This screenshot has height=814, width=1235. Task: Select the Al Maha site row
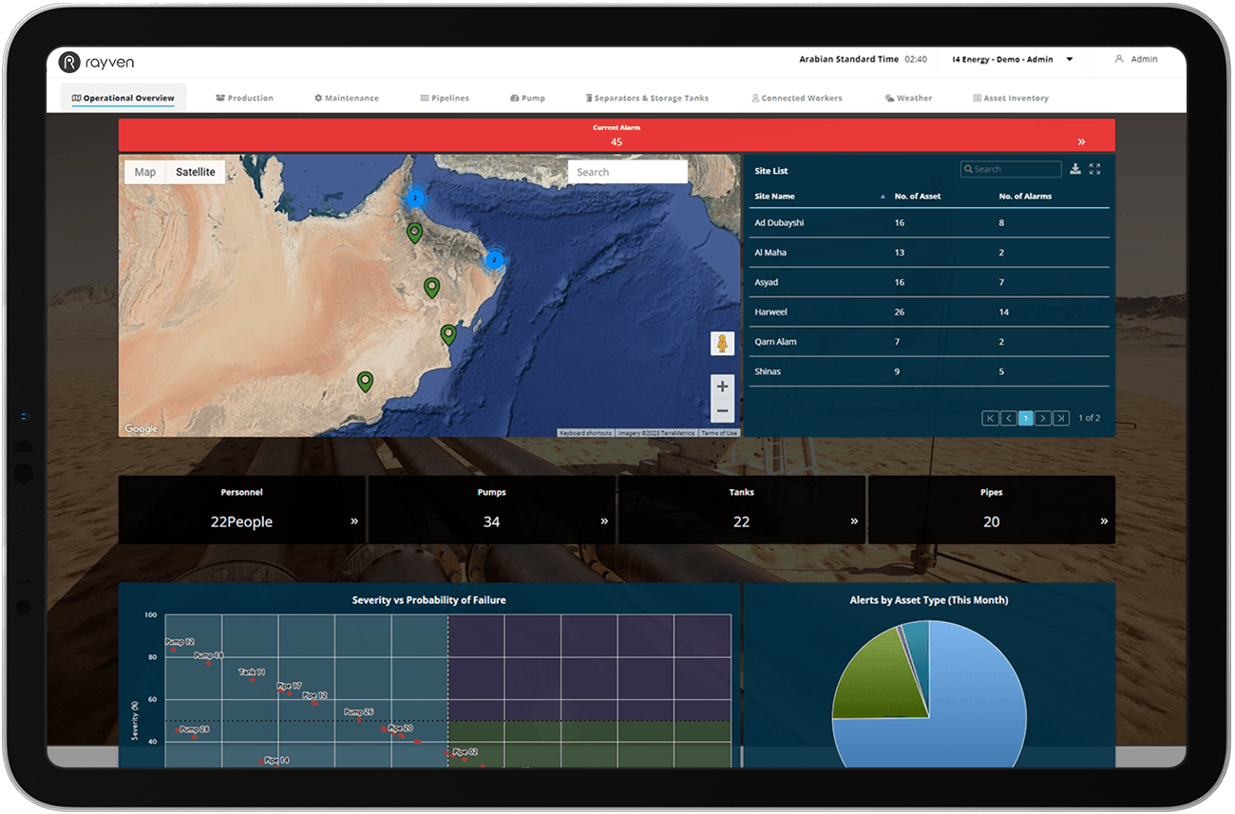(x=929, y=253)
